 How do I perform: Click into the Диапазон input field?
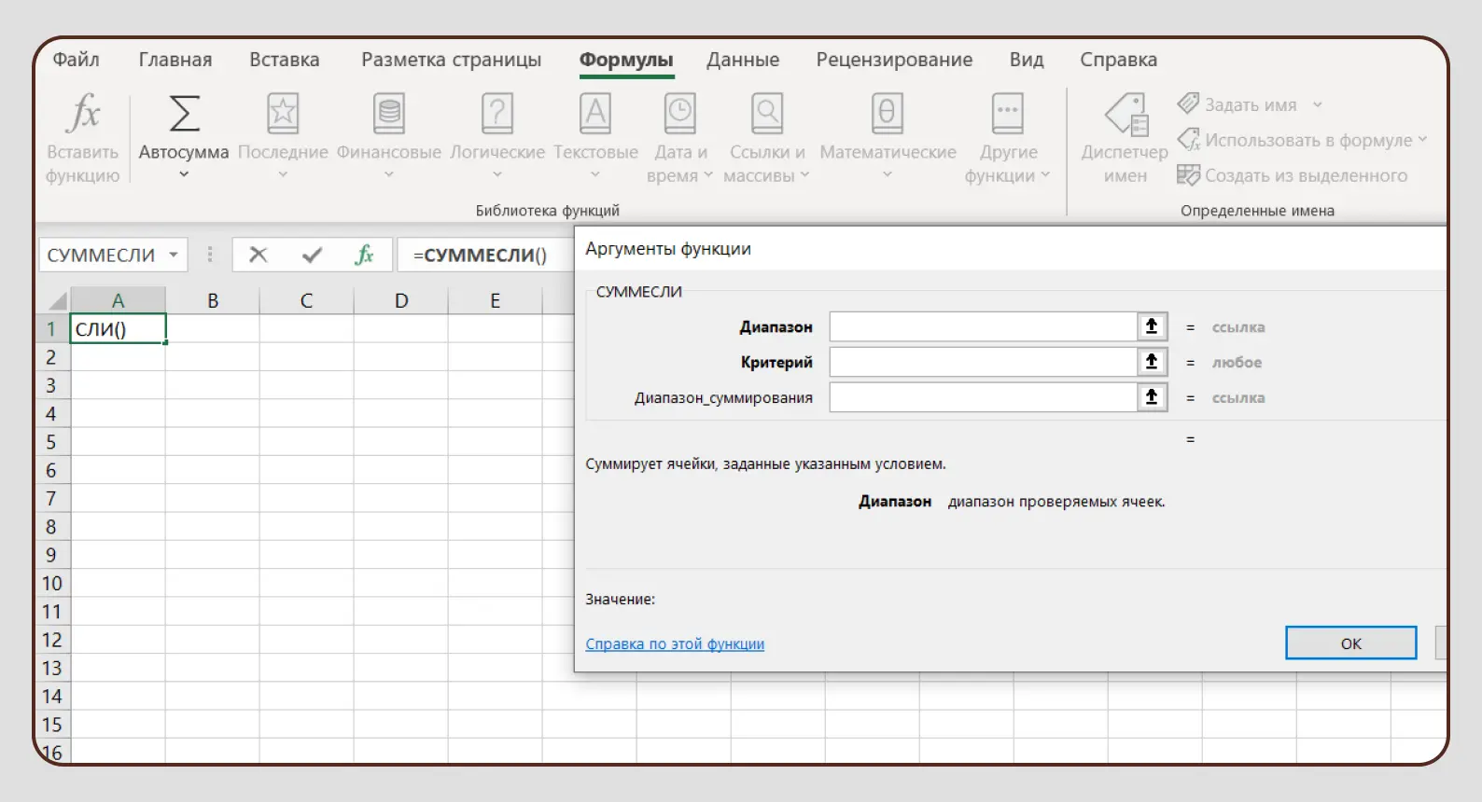coord(983,326)
